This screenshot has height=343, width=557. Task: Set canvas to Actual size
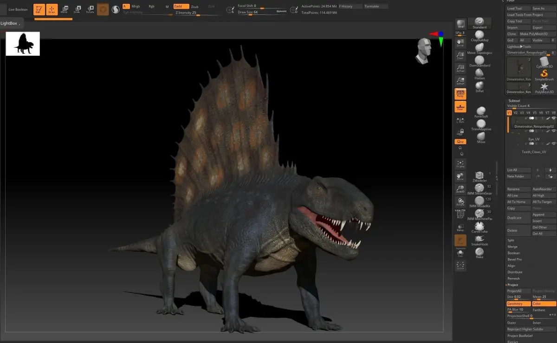coord(460,69)
